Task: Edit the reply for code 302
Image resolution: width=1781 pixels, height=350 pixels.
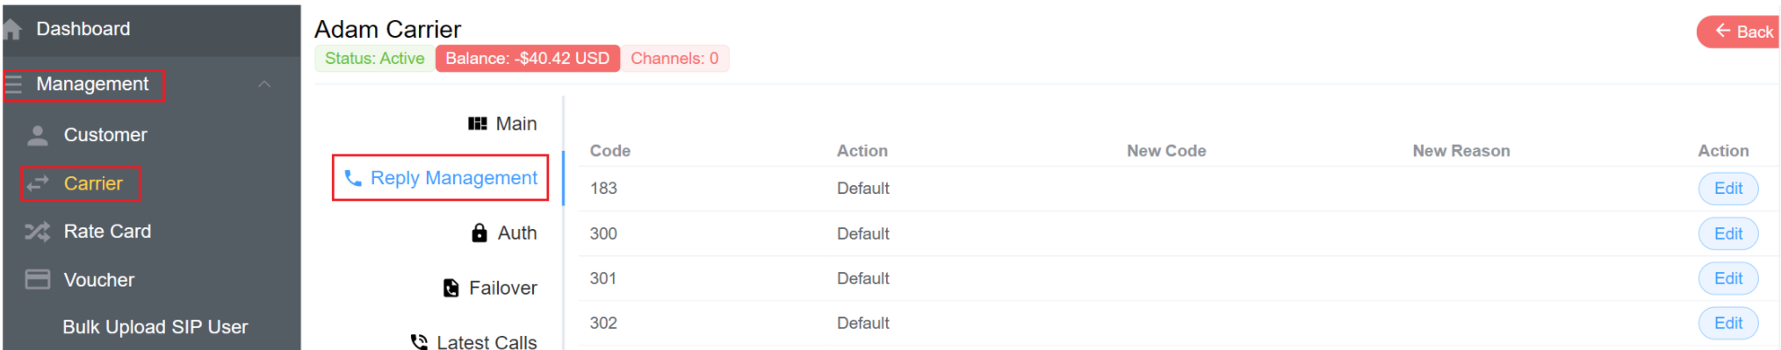Action: pyautogui.click(x=1728, y=324)
